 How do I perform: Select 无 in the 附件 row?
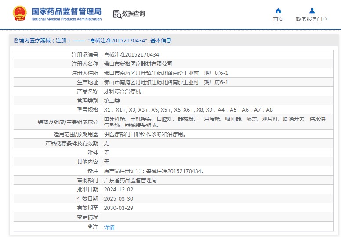click(106, 153)
